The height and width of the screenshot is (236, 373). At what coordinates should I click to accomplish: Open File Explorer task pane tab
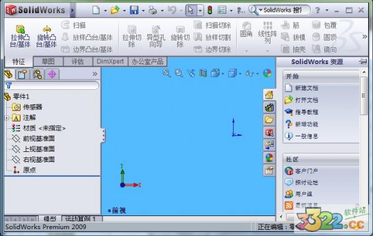pyautogui.click(x=269, y=120)
